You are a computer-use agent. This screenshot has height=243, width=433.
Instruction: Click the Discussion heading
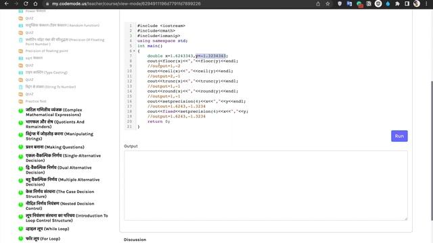point(135,240)
